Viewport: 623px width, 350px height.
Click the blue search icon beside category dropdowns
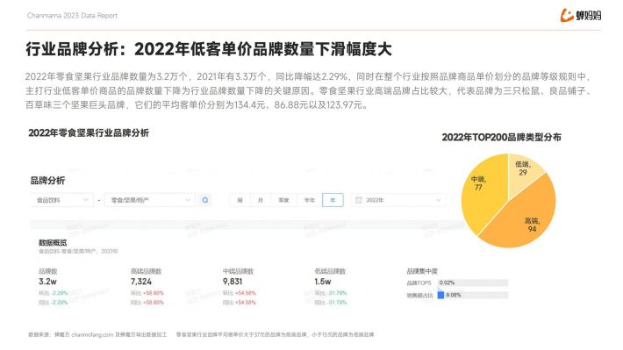[205, 200]
